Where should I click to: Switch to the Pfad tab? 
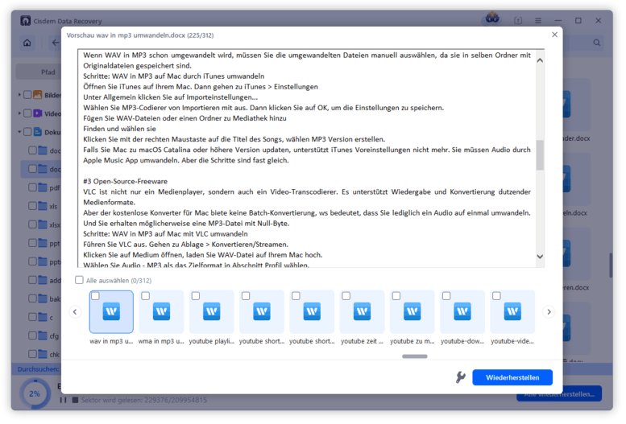coord(48,72)
